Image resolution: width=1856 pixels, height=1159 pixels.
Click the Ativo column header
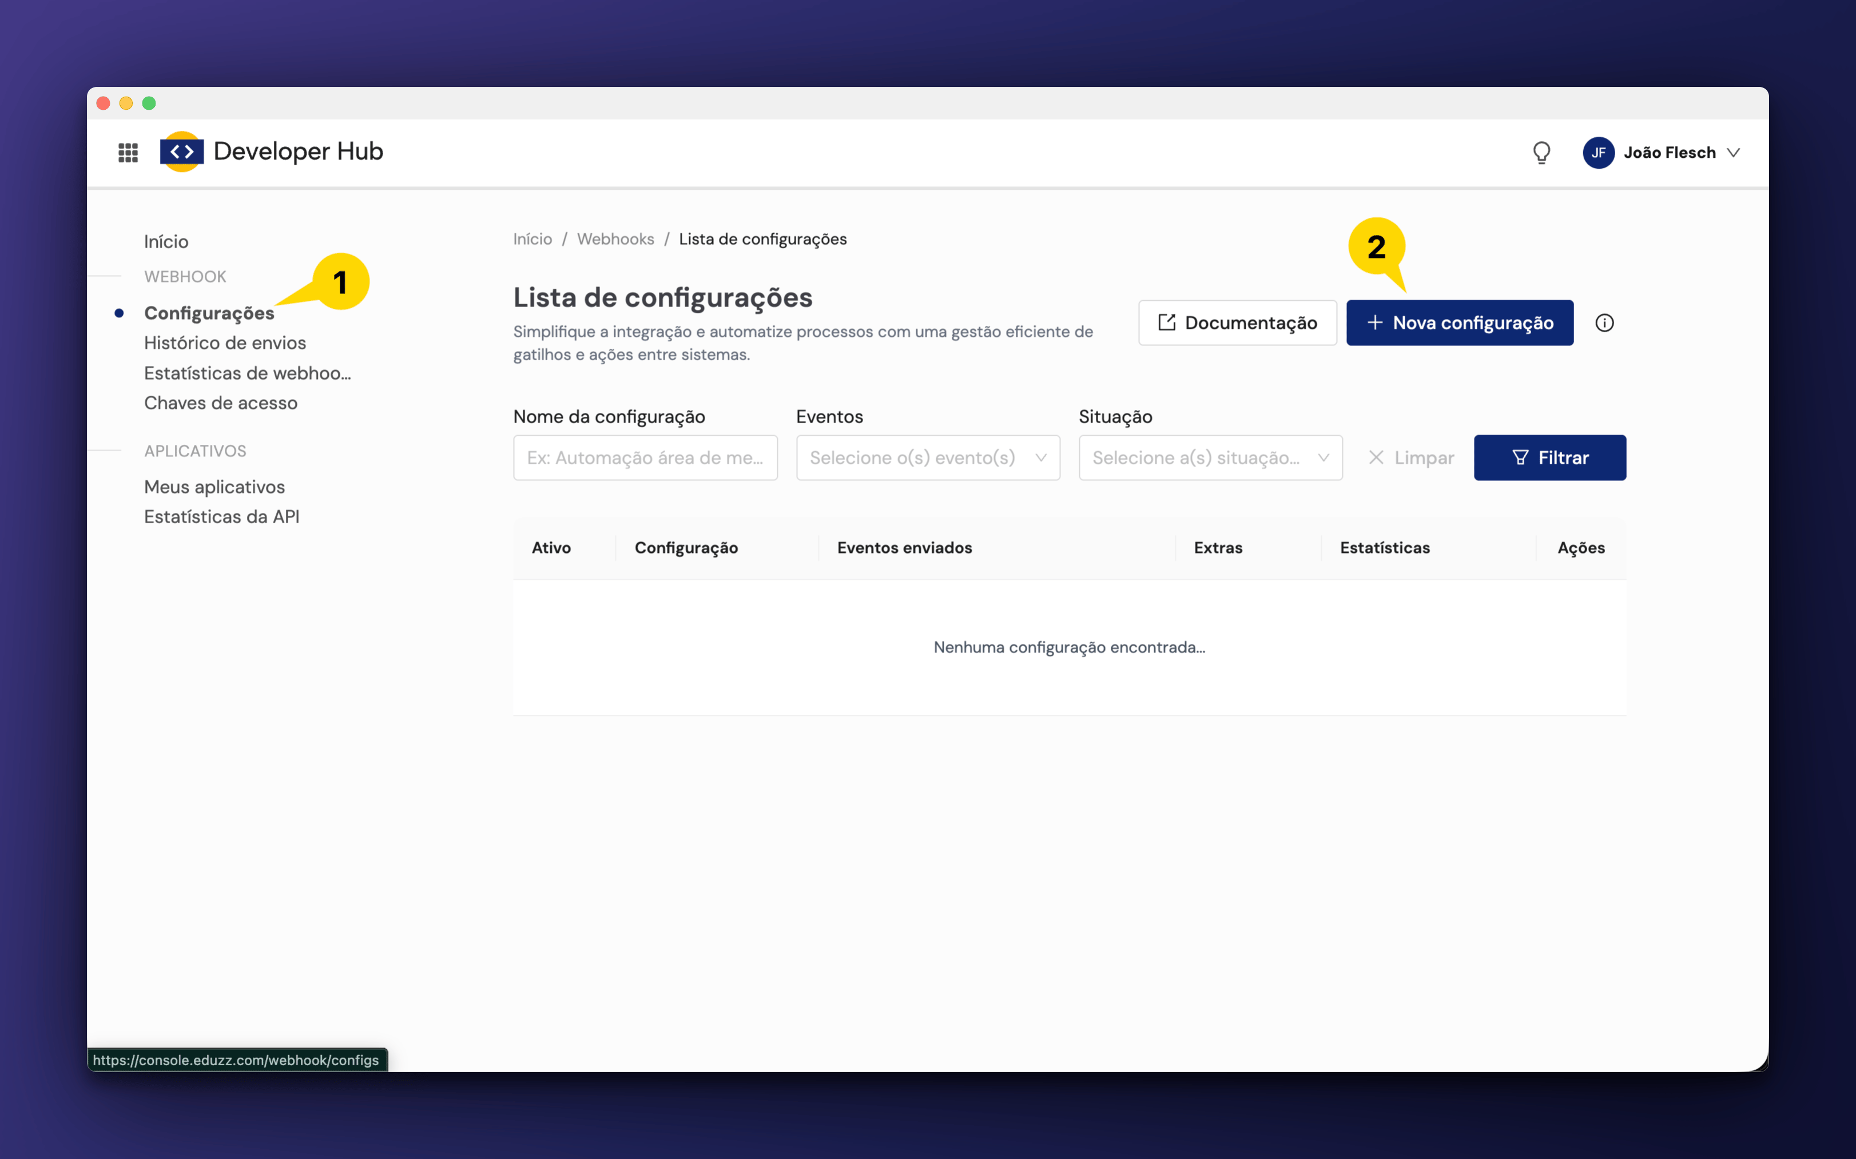551,548
